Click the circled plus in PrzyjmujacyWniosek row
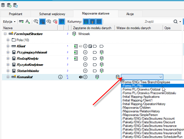Image resolution: width=184 pixels, height=139 pixels. (85, 52)
